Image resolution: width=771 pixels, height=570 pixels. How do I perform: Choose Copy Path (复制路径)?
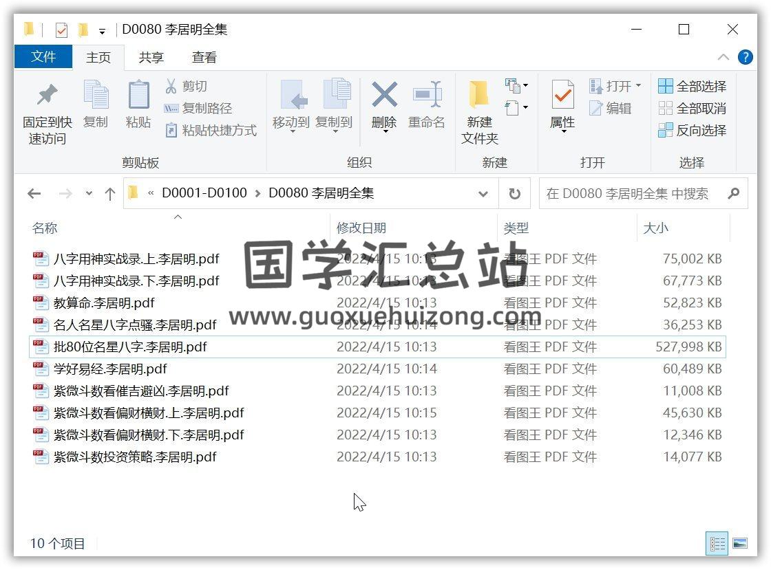[198, 108]
